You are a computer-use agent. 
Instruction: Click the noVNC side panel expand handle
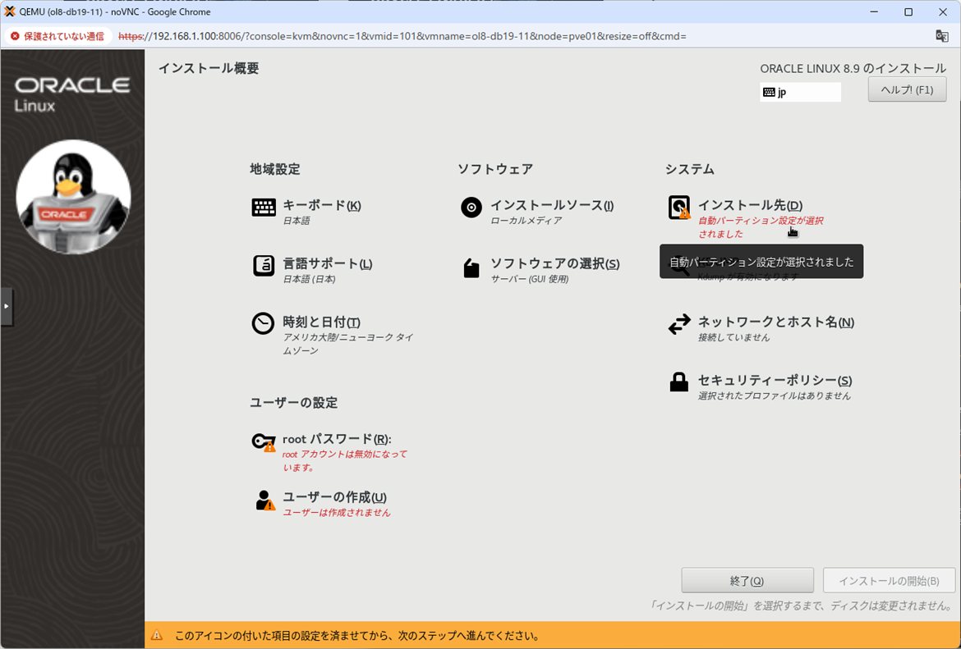tap(6, 305)
